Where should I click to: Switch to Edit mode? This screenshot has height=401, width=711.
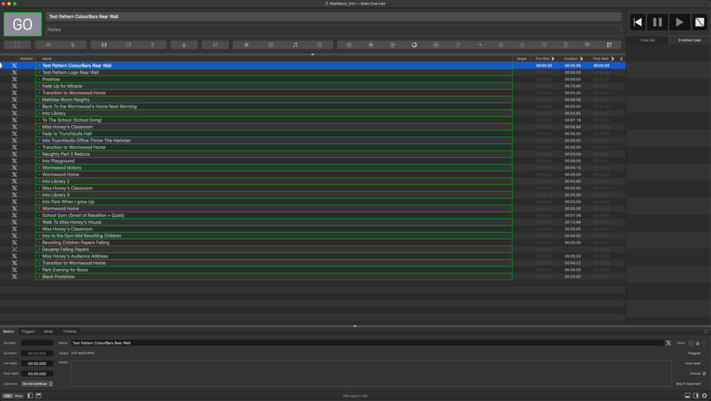(x=8, y=395)
